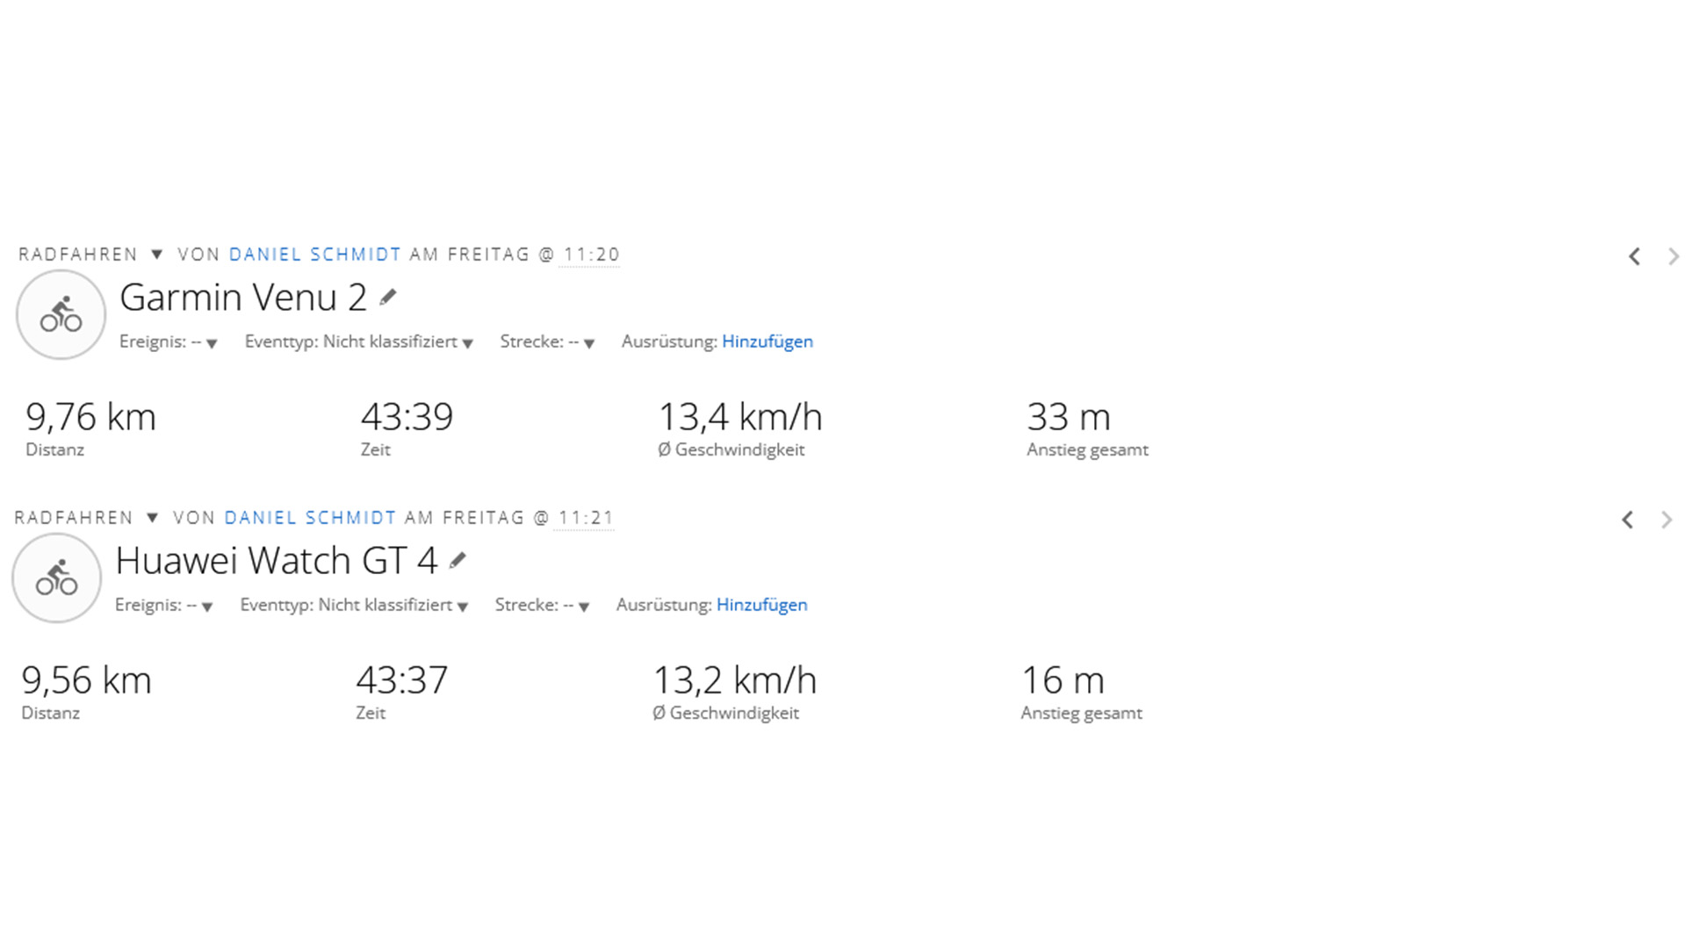Open the Radfahren activity type dropdown for Garmin Venu 2

pyautogui.click(x=157, y=255)
